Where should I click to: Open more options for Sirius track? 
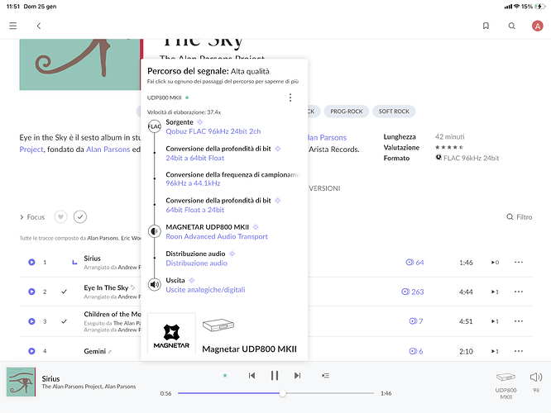click(519, 262)
